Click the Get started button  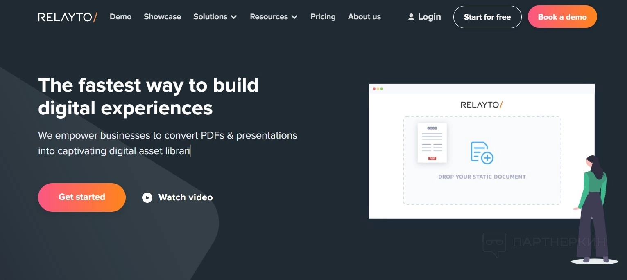pyautogui.click(x=82, y=197)
